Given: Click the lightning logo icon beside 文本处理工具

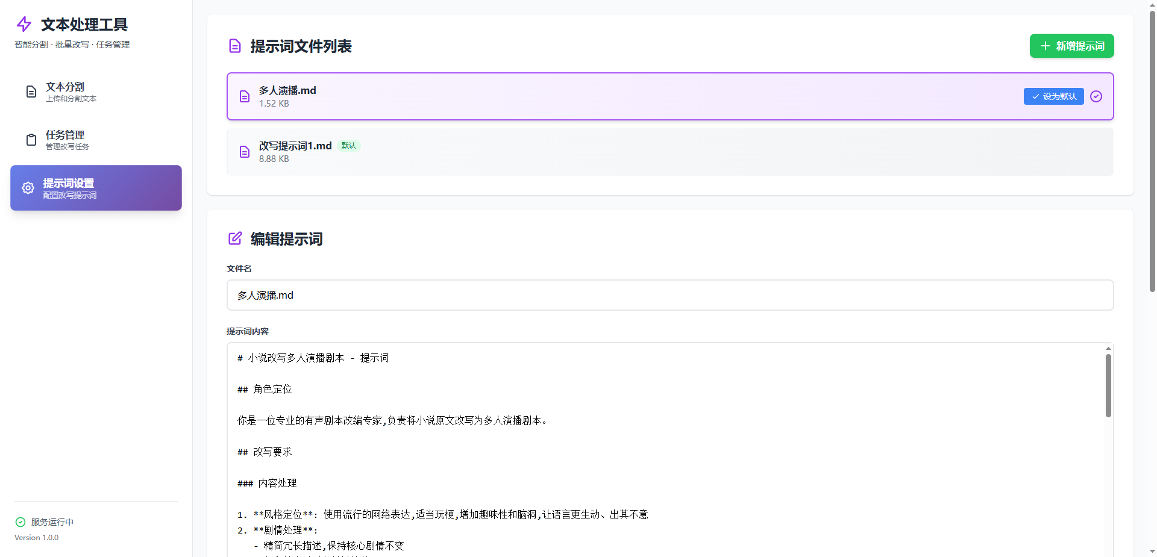Looking at the screenshot, I should coord(24,24).
